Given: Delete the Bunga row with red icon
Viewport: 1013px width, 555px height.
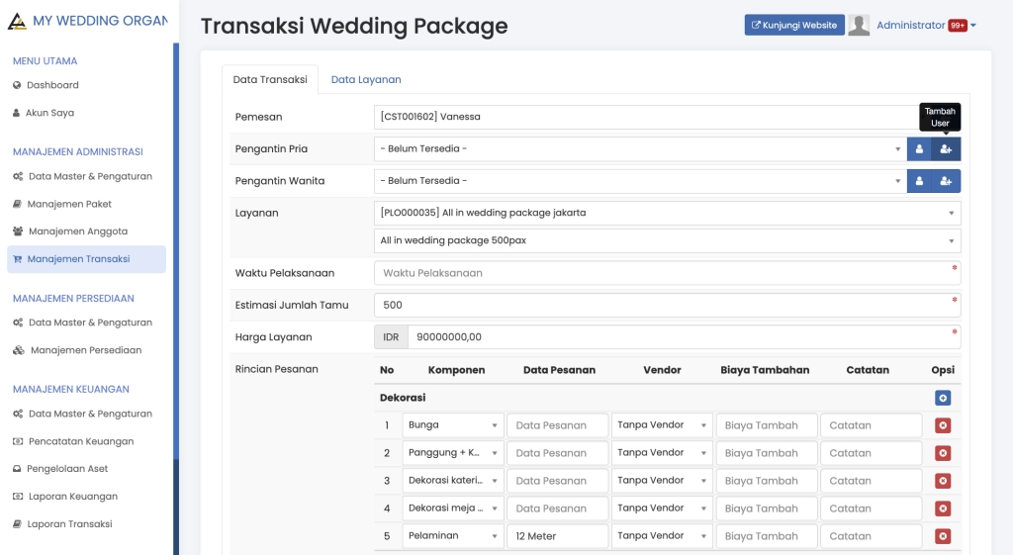Looking at the screenshot, I should point(943,425).
